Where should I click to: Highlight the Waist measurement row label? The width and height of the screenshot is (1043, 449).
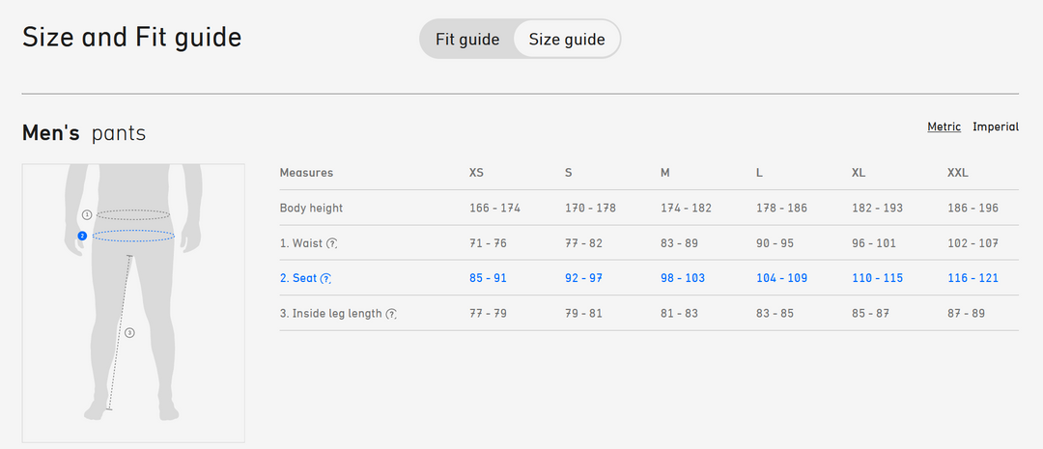(301, 243)
